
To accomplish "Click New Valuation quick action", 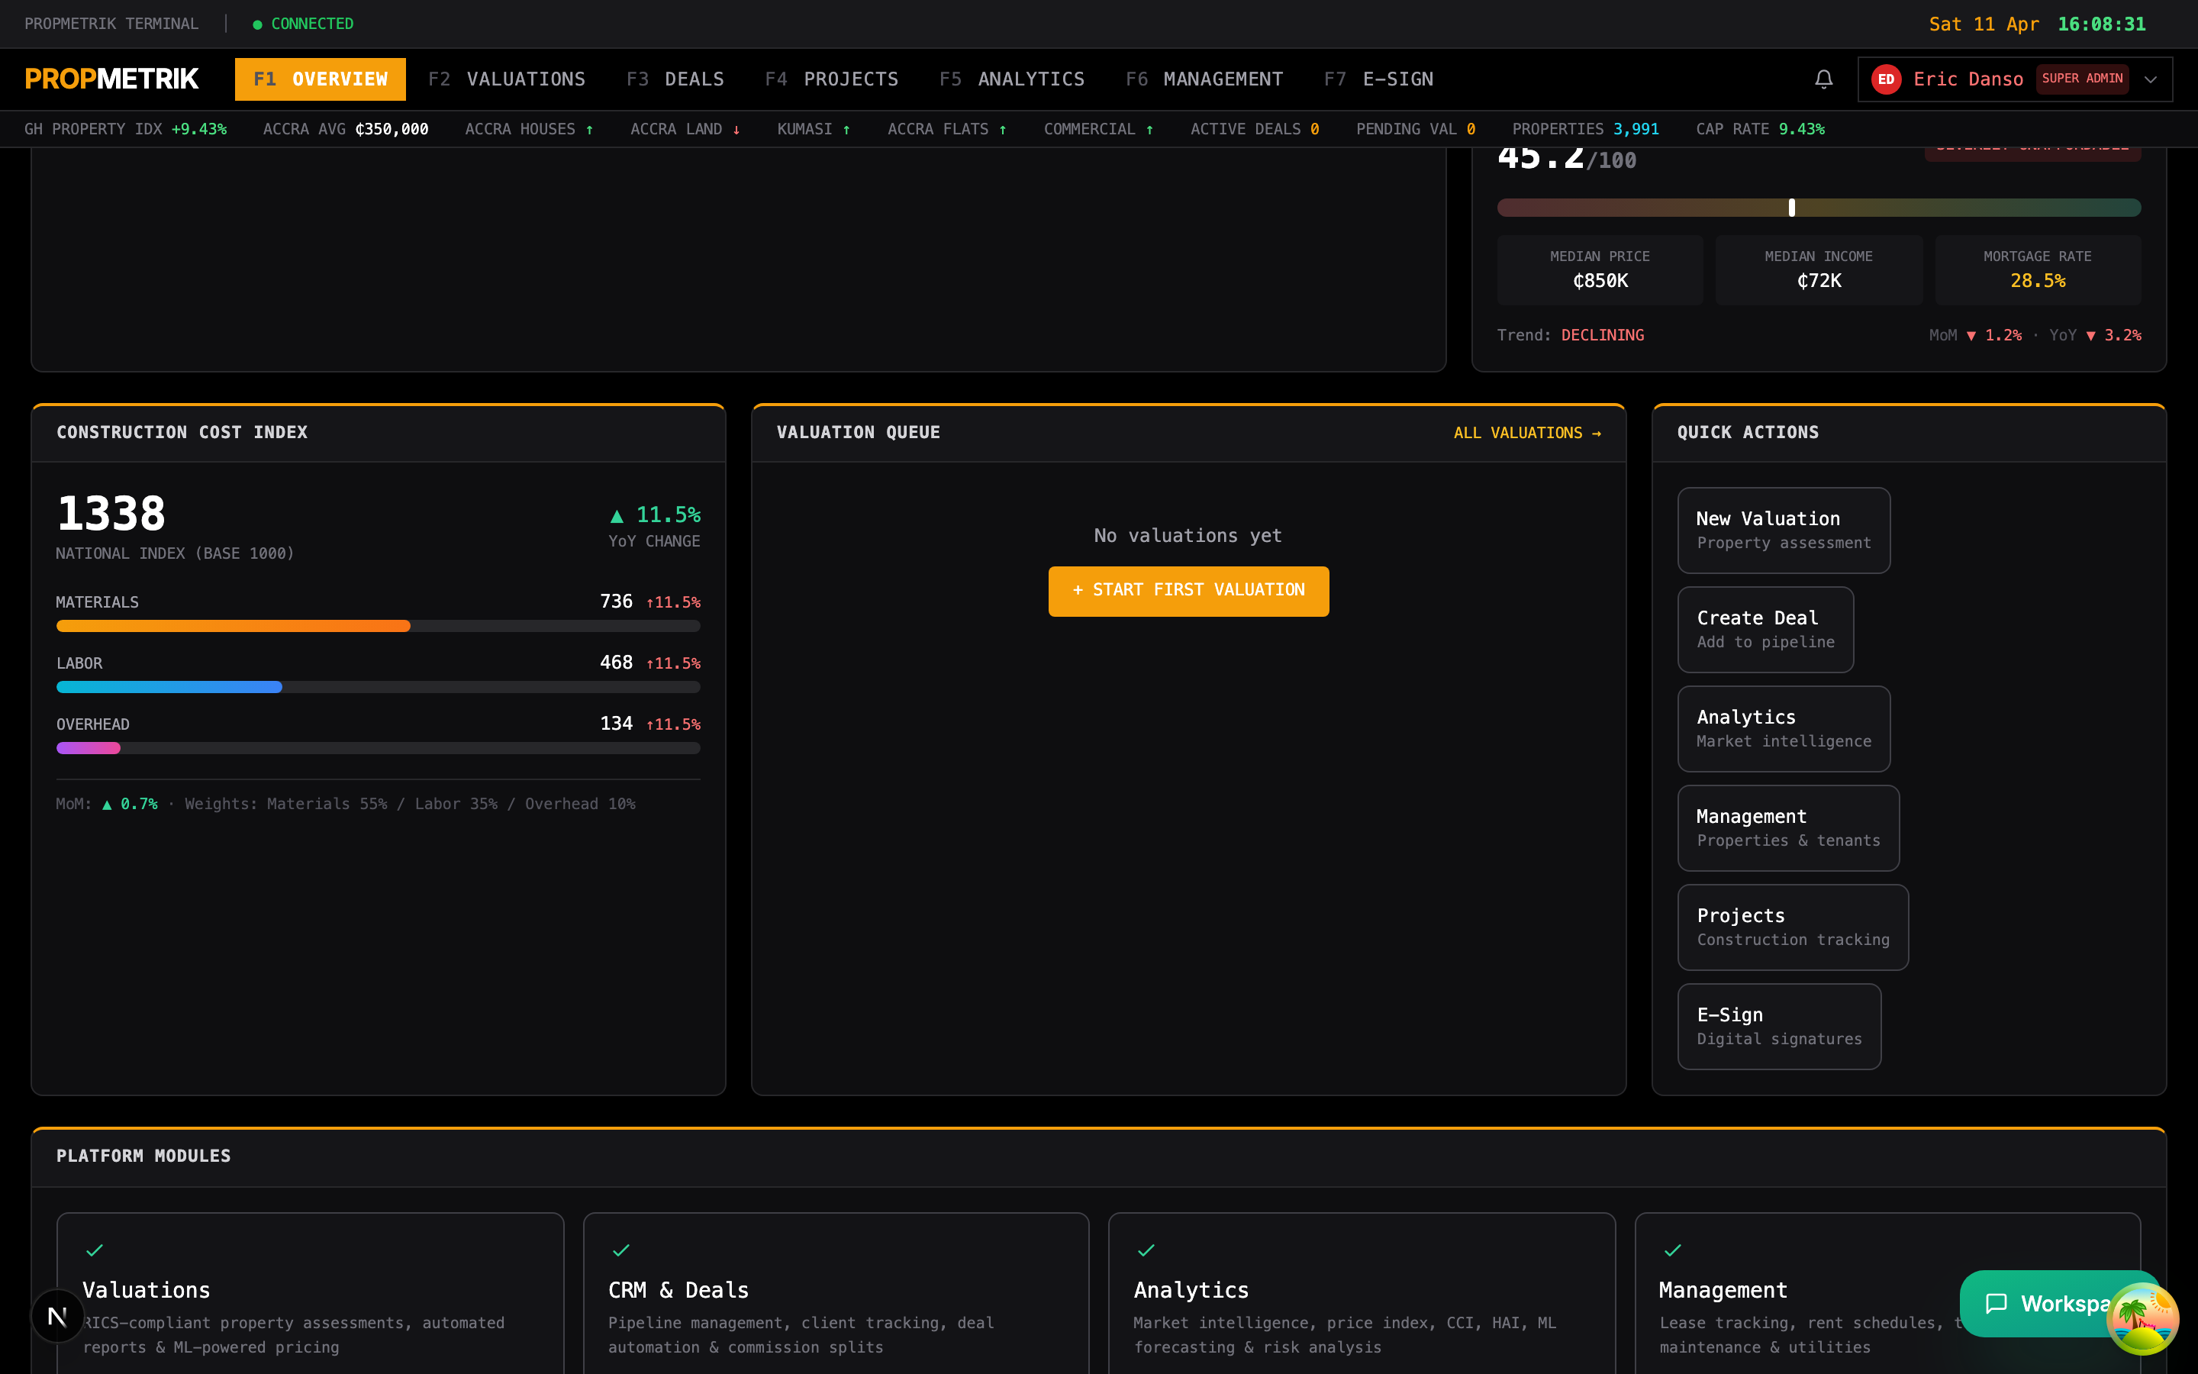I will pyautogui.click(x=1783, y=530).
